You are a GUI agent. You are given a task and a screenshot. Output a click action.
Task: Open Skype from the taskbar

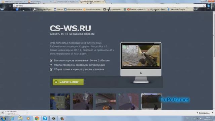coord(45,118)
